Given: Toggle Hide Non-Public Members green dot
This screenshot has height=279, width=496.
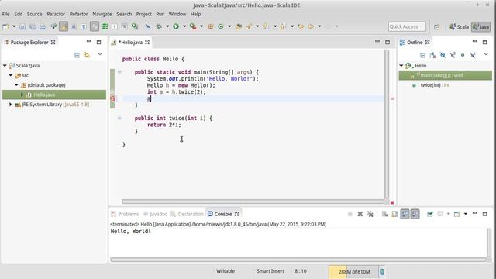Looking at the screenshot, I should point(463,55).
